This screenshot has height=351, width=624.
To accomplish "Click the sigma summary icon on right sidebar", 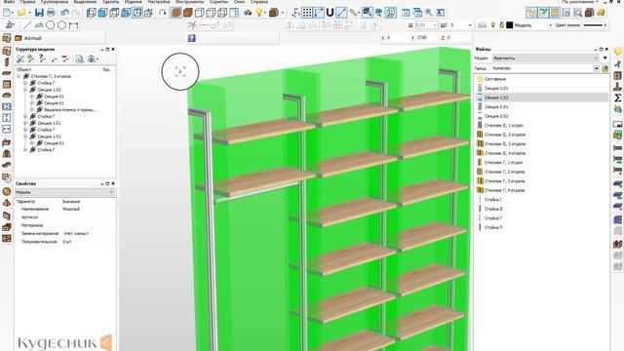I will click(617, 97).
